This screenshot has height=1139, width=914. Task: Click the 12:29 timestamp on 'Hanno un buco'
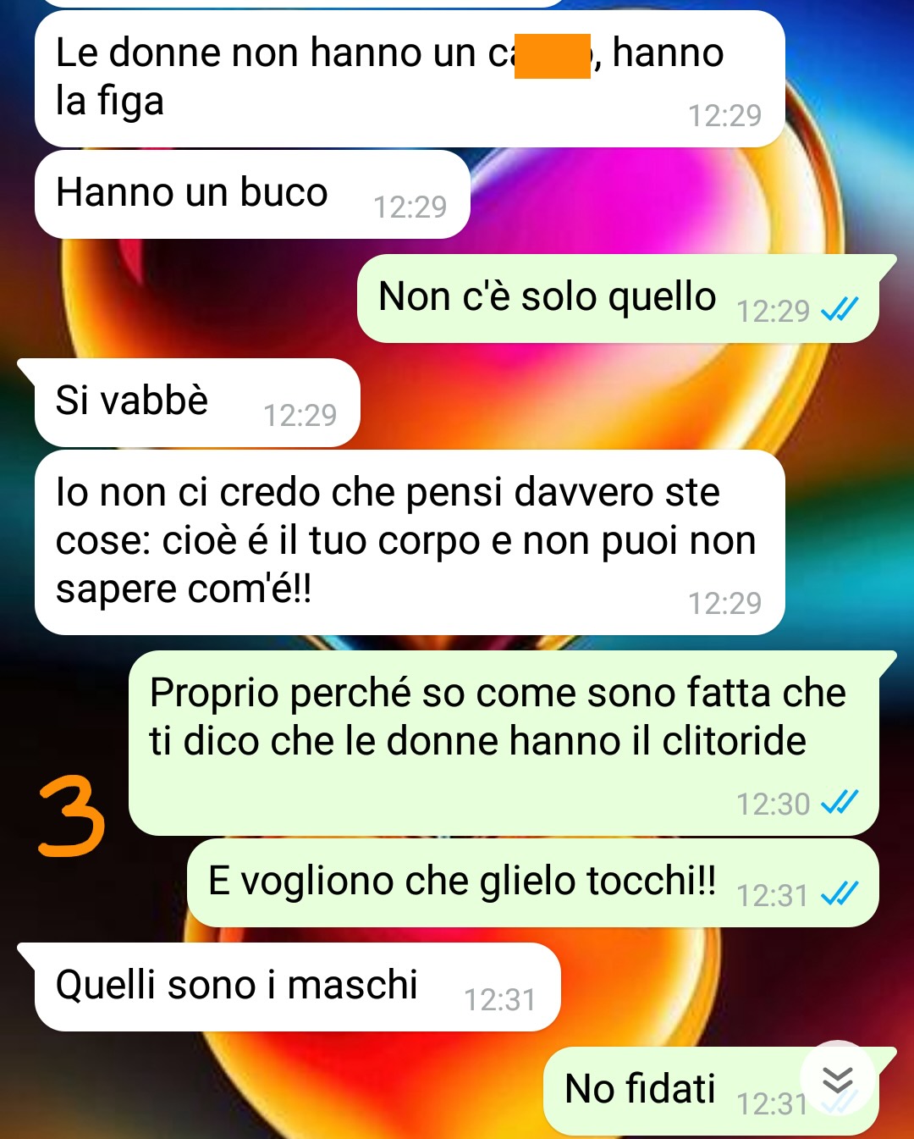[x=410, y=207]
